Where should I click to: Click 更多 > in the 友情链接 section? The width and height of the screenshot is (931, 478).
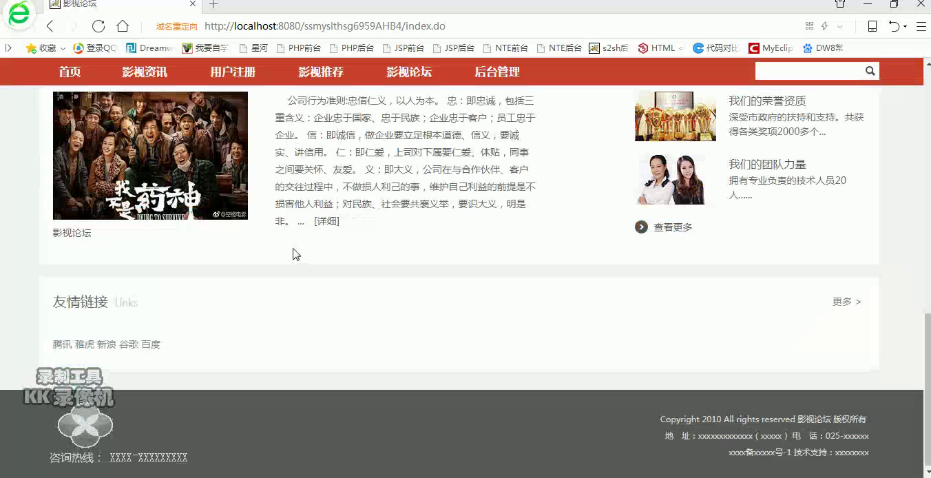[x=846, y=302]
